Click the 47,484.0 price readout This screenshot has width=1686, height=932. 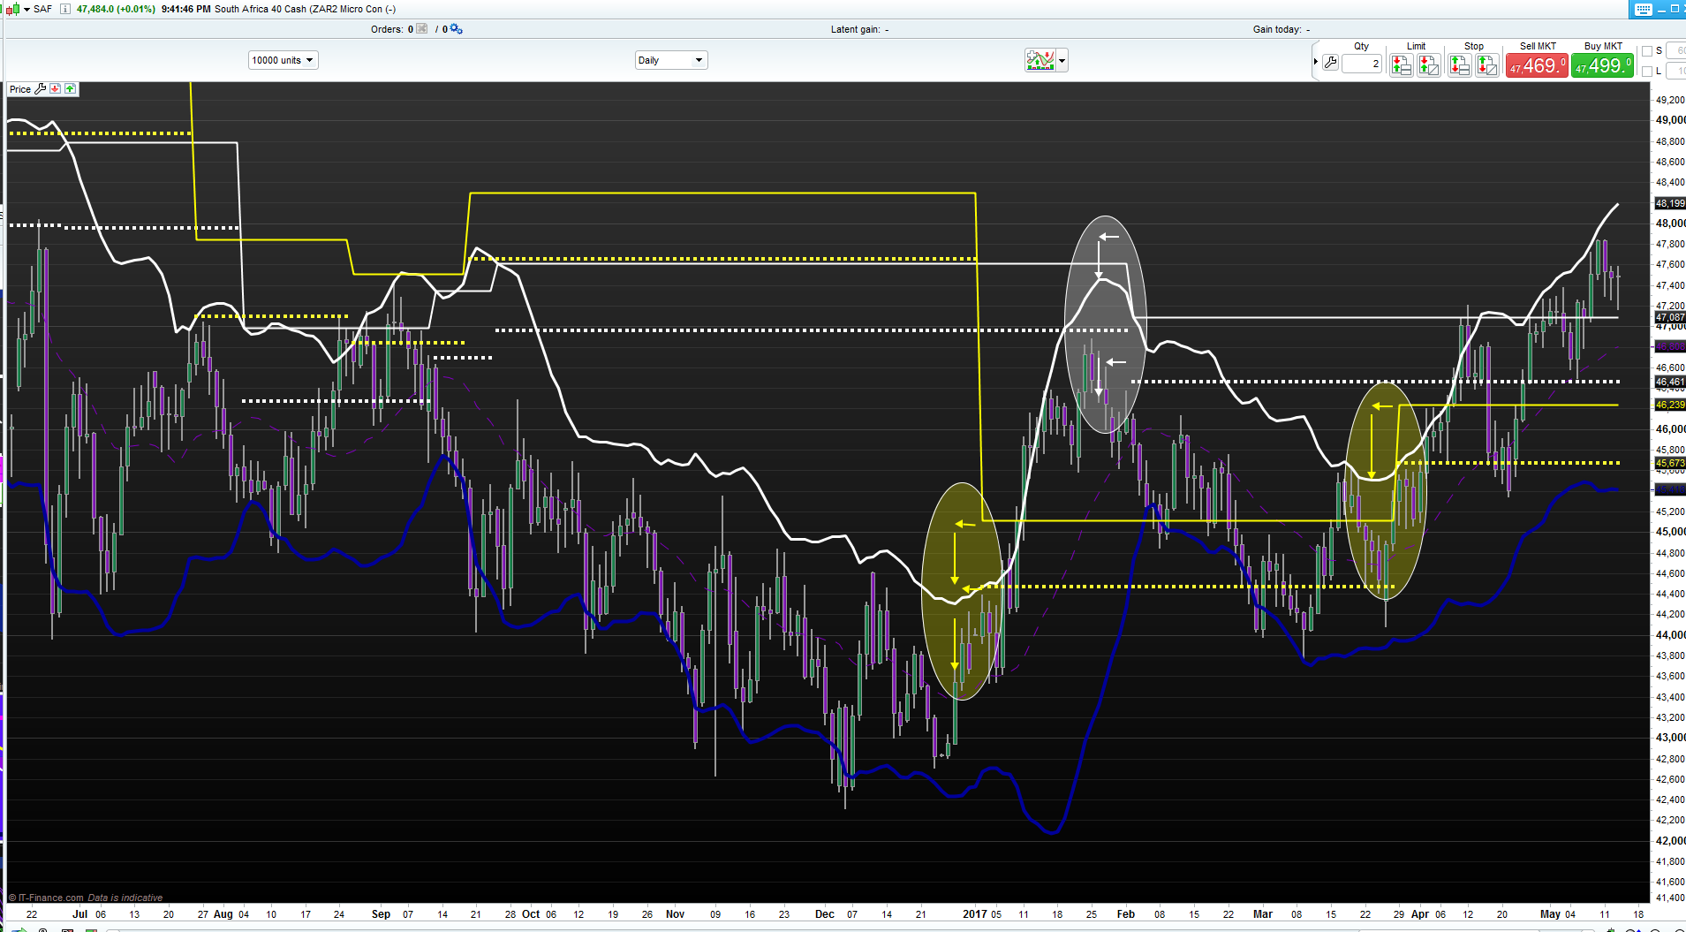coord(95,9)
